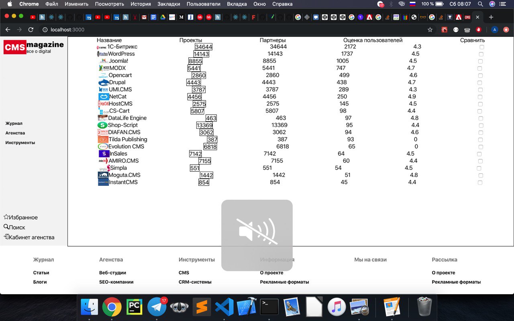Viewport: 514px width, 321px height.
Task: Click the HostCMS logo icon
Action: click(x=103, y=104)
